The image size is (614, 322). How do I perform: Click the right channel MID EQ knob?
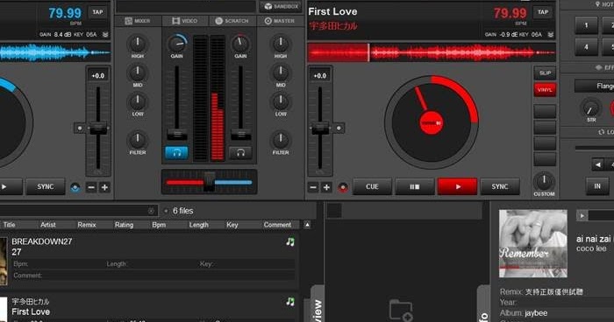281,73
